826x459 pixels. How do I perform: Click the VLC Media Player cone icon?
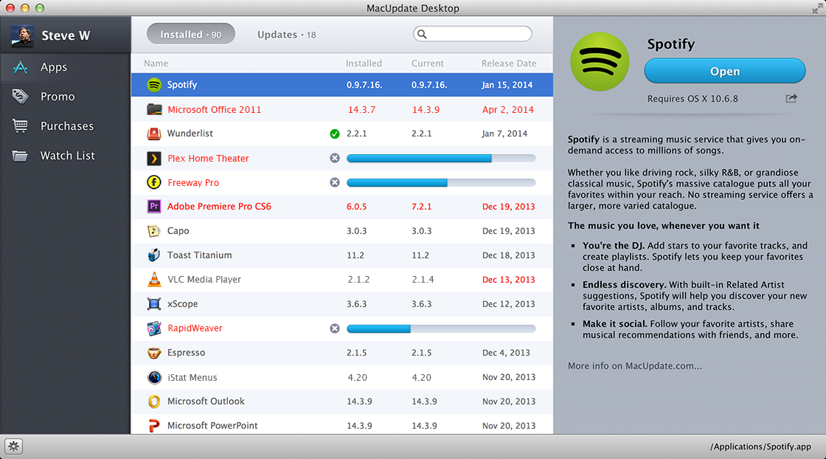pyautogui.click(x=154, y=279)
